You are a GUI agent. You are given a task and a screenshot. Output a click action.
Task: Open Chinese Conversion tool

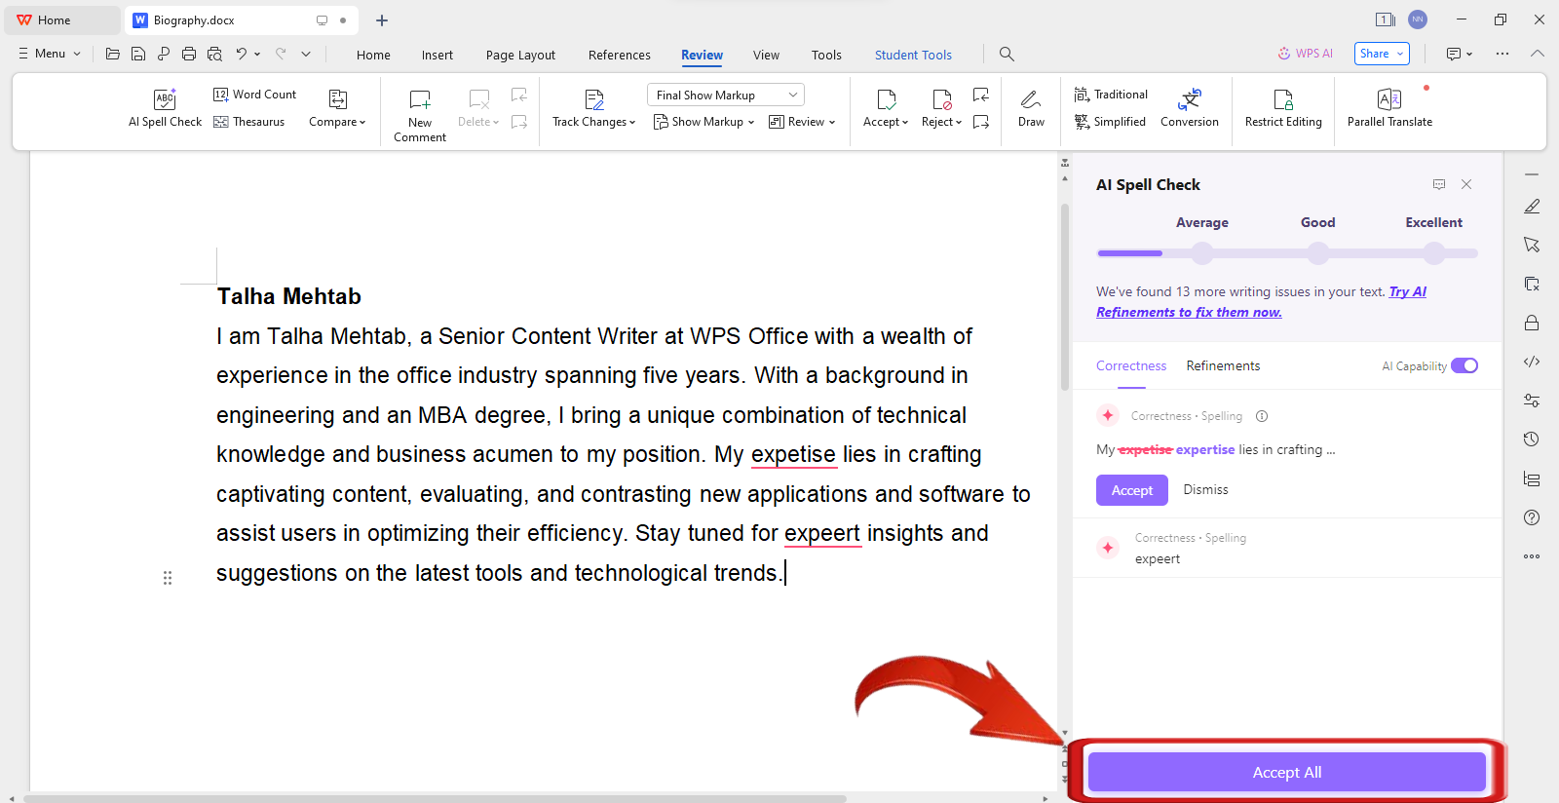[x=1190, y=108]
